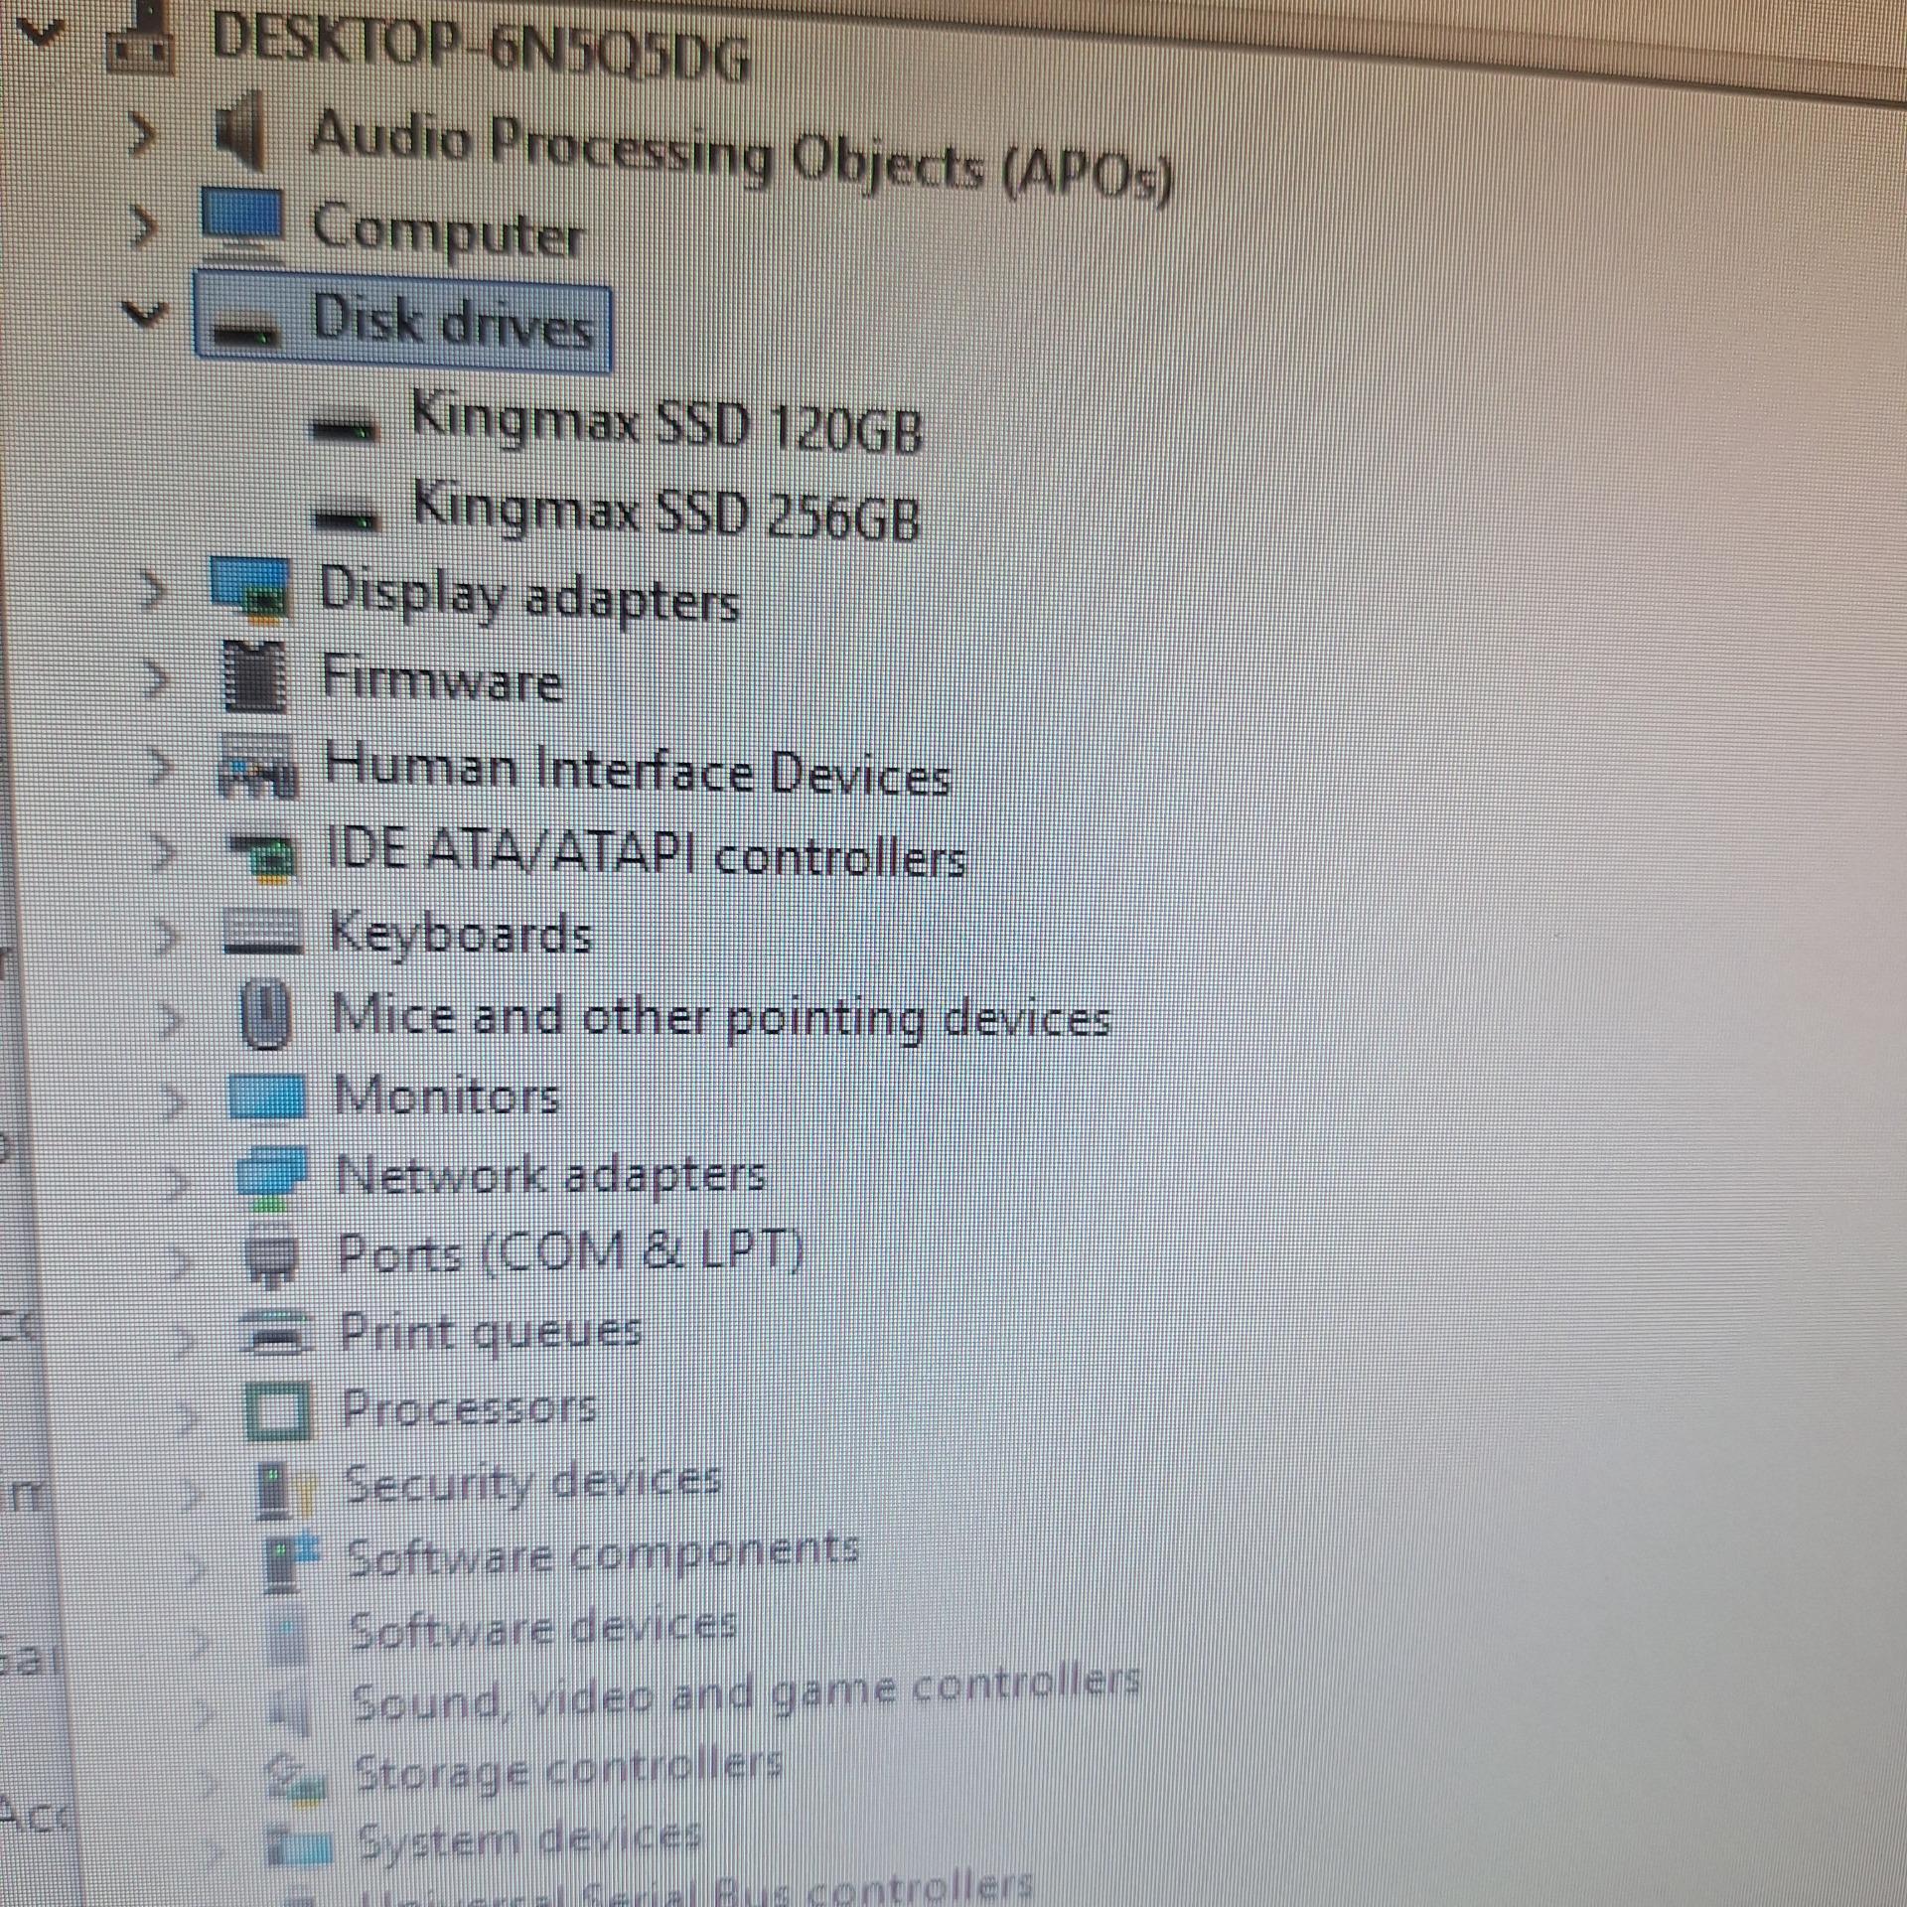Click the Kingmax SSD 256GB drive icon
Screen dimensions: 1907x1907
346,516
